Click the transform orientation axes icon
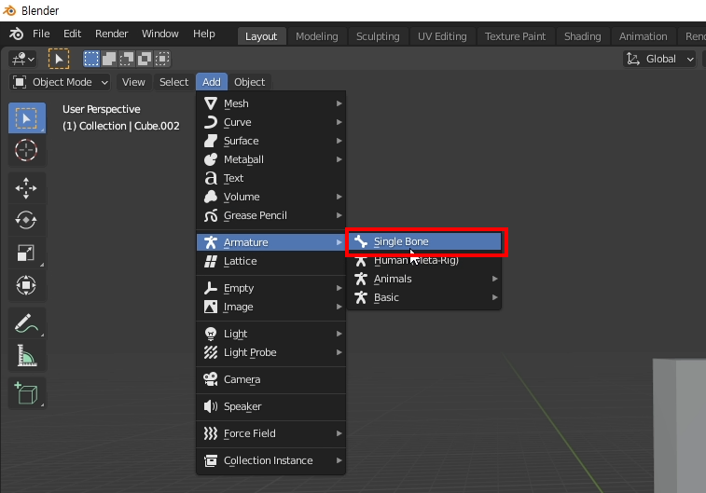The width and height of the screenshot is (706, 493). point(633,59)
